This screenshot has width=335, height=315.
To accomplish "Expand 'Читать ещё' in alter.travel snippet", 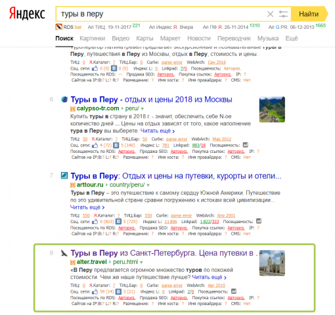I will pos(209,278).
